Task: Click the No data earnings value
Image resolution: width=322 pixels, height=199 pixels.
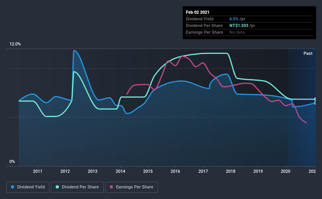Action: point(237,32)
